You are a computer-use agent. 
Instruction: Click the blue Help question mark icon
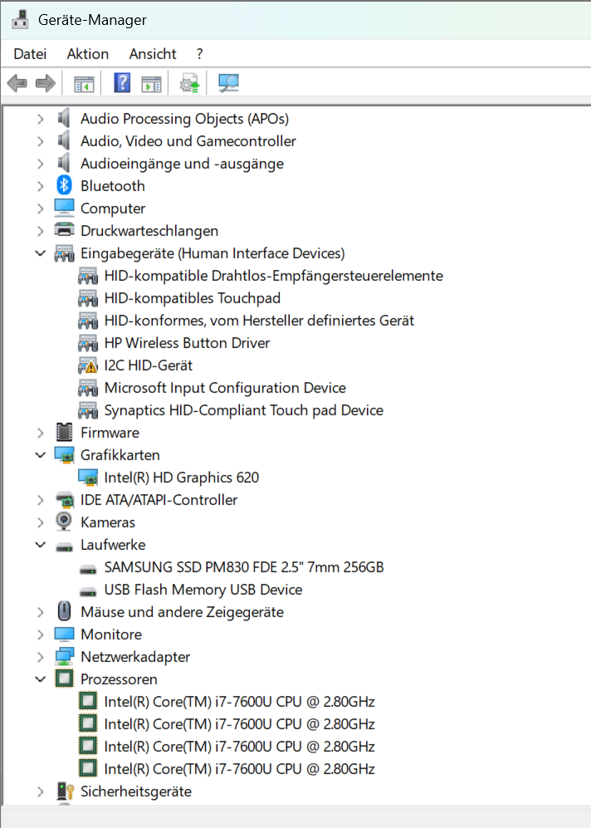[x=122, y=83]
